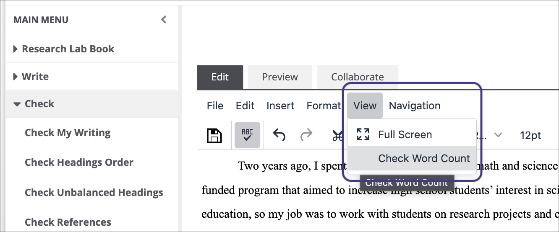Open the Navigation menu
This screenshot has height=232, width=559.
click(415, 106)
